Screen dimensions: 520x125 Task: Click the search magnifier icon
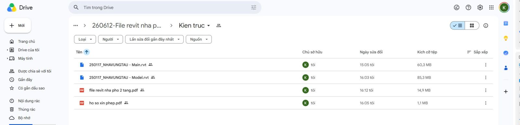(x=76, y=7)
